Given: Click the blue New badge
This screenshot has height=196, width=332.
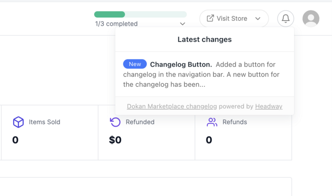Looking at the screenshot, I should pos(135,64).
